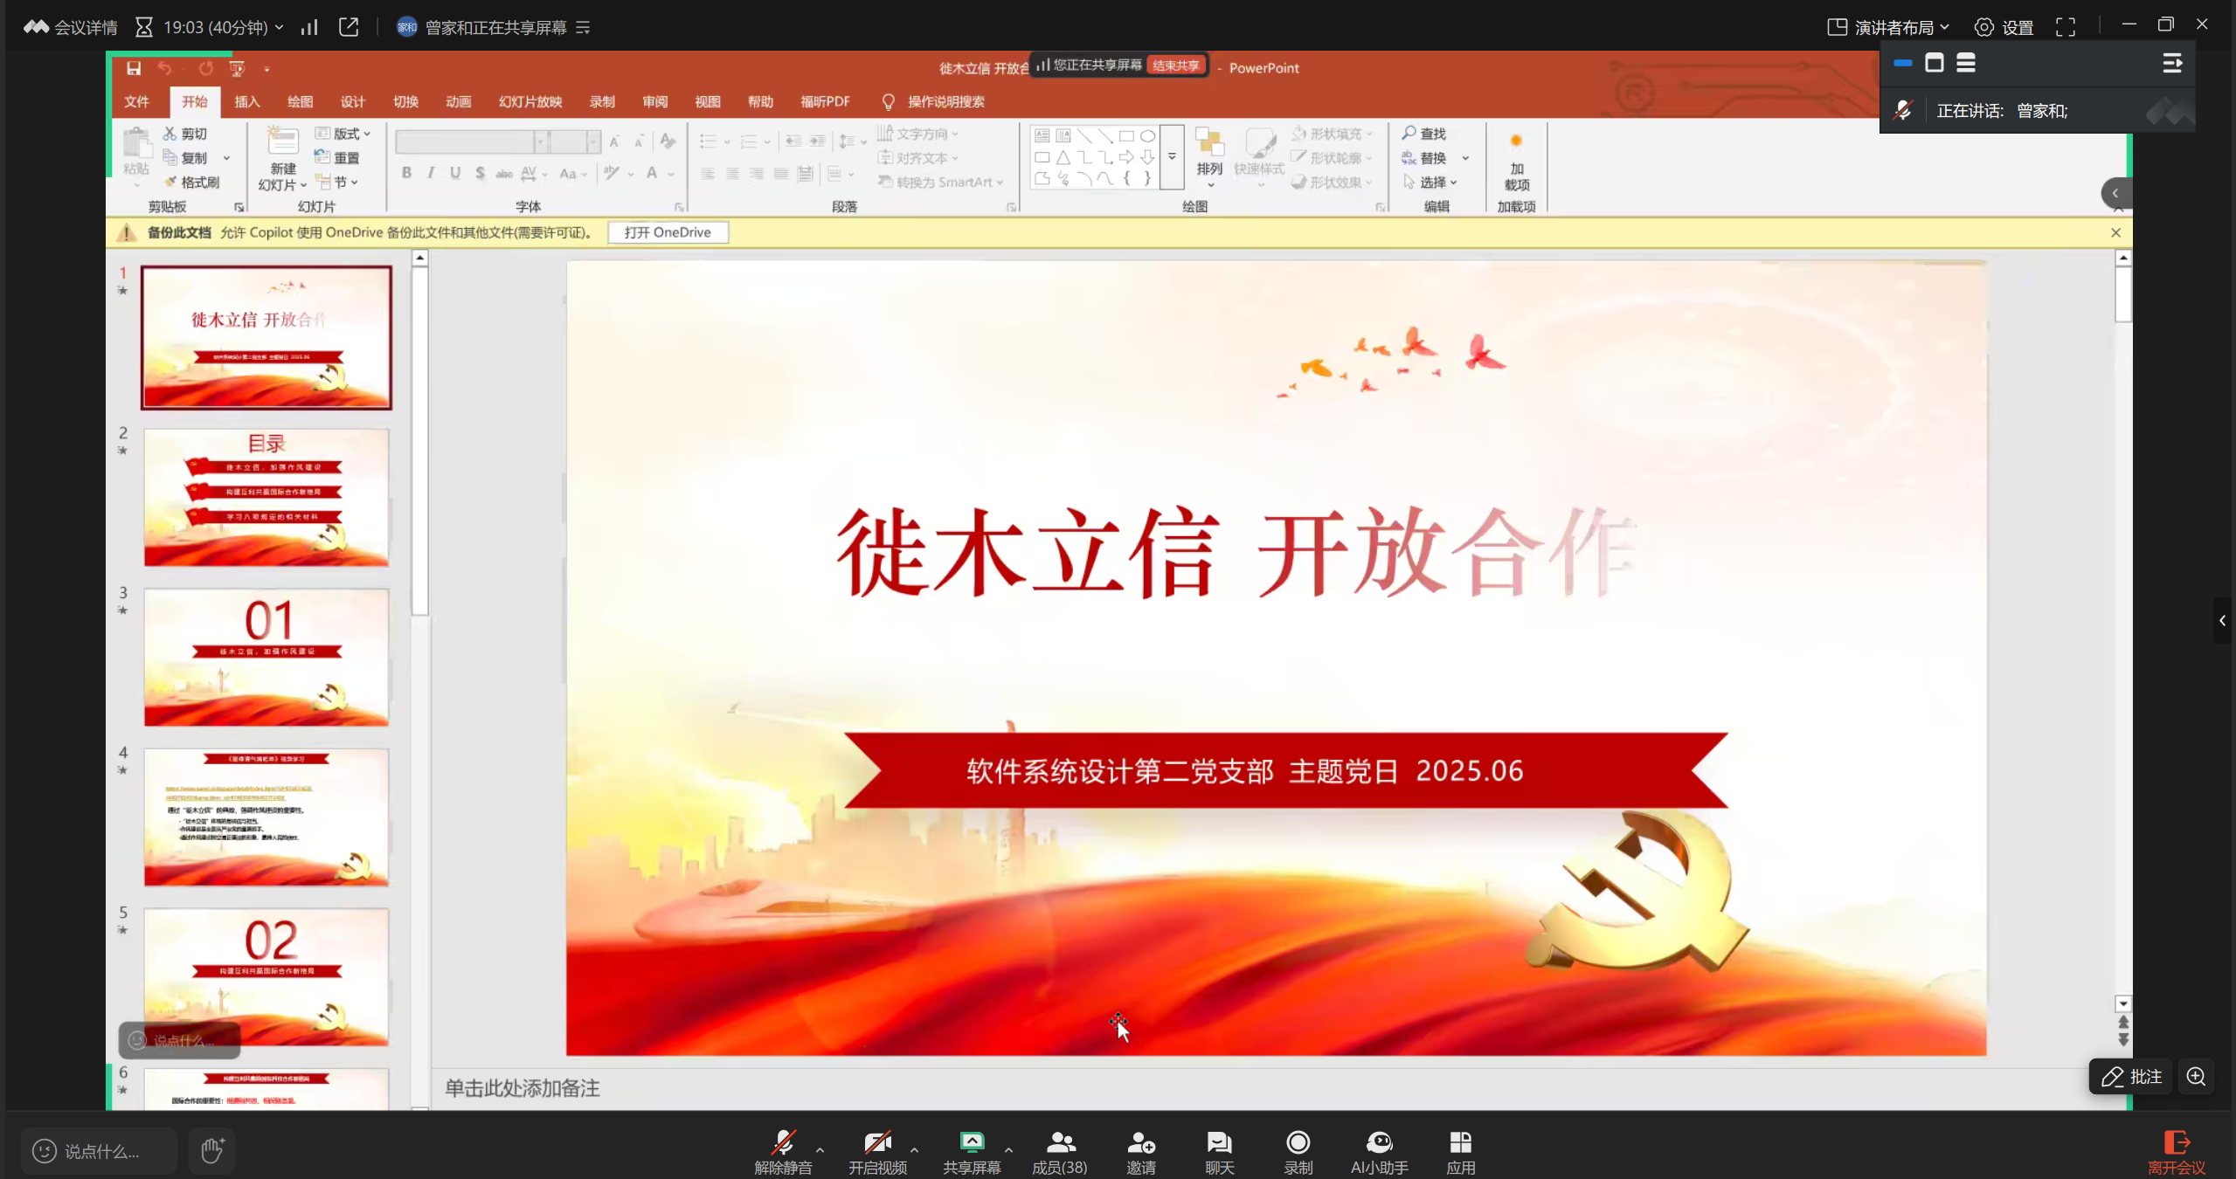
Task: Open the 应用 apps icon
Action: 1460,1151
